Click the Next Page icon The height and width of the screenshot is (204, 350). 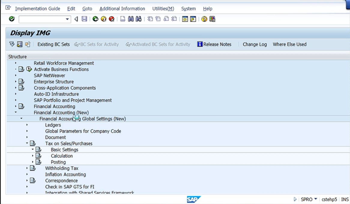pos(166,19)
